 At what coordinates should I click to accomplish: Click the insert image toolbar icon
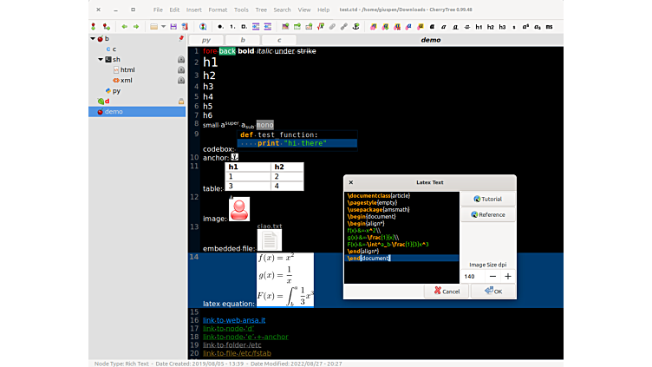pos(284,26)
